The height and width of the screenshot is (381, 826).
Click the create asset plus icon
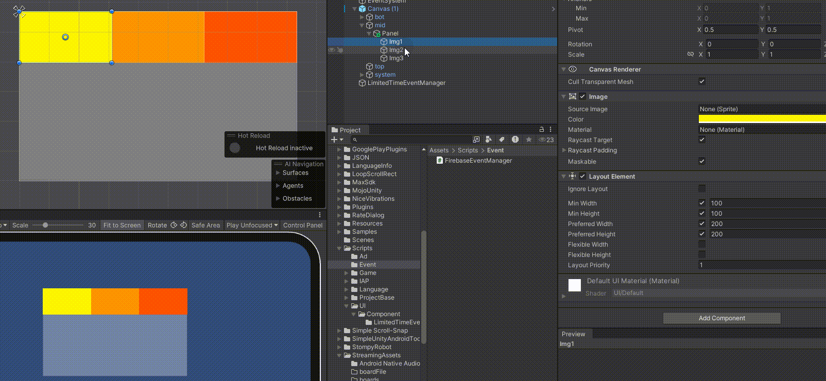pyautogui.click(x=334, y=140)
